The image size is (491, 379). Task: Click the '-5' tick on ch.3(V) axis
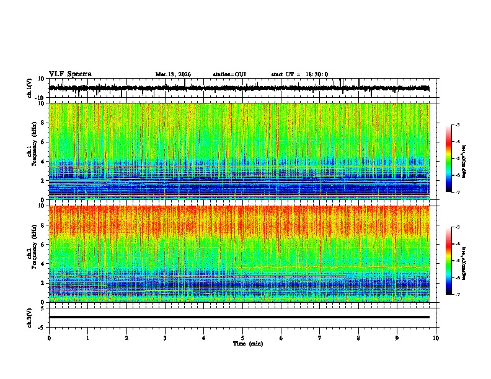42,328
